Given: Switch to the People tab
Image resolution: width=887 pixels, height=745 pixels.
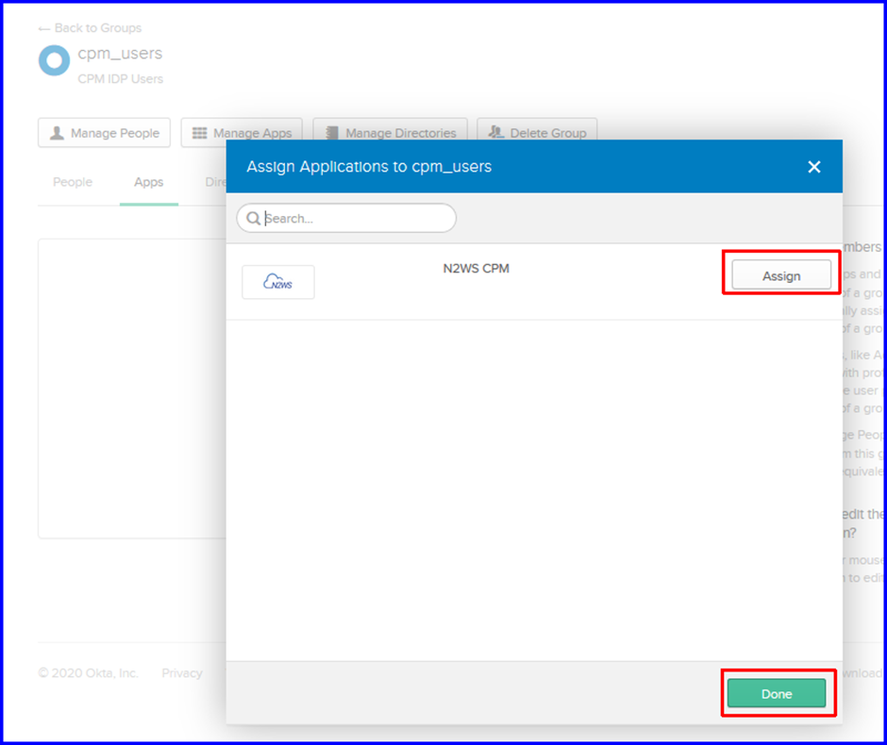Looking at the screenshot, I should click(x=73, y=182).
